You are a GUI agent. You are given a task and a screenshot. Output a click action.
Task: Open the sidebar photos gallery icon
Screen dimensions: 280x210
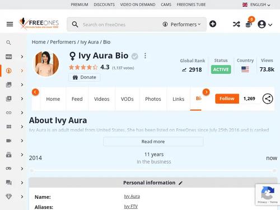click(9, 85)
